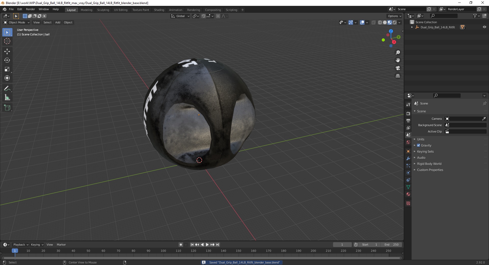Open the Render menu
The image size is (489, 265).
[30, 9]
